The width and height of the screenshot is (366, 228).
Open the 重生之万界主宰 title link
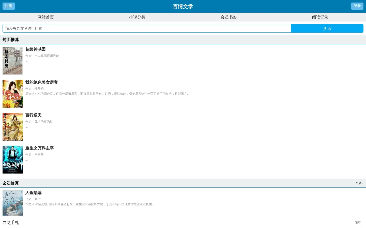coord(40,148)
